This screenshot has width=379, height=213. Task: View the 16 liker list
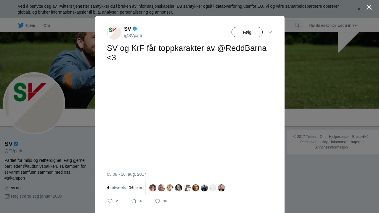136,188
